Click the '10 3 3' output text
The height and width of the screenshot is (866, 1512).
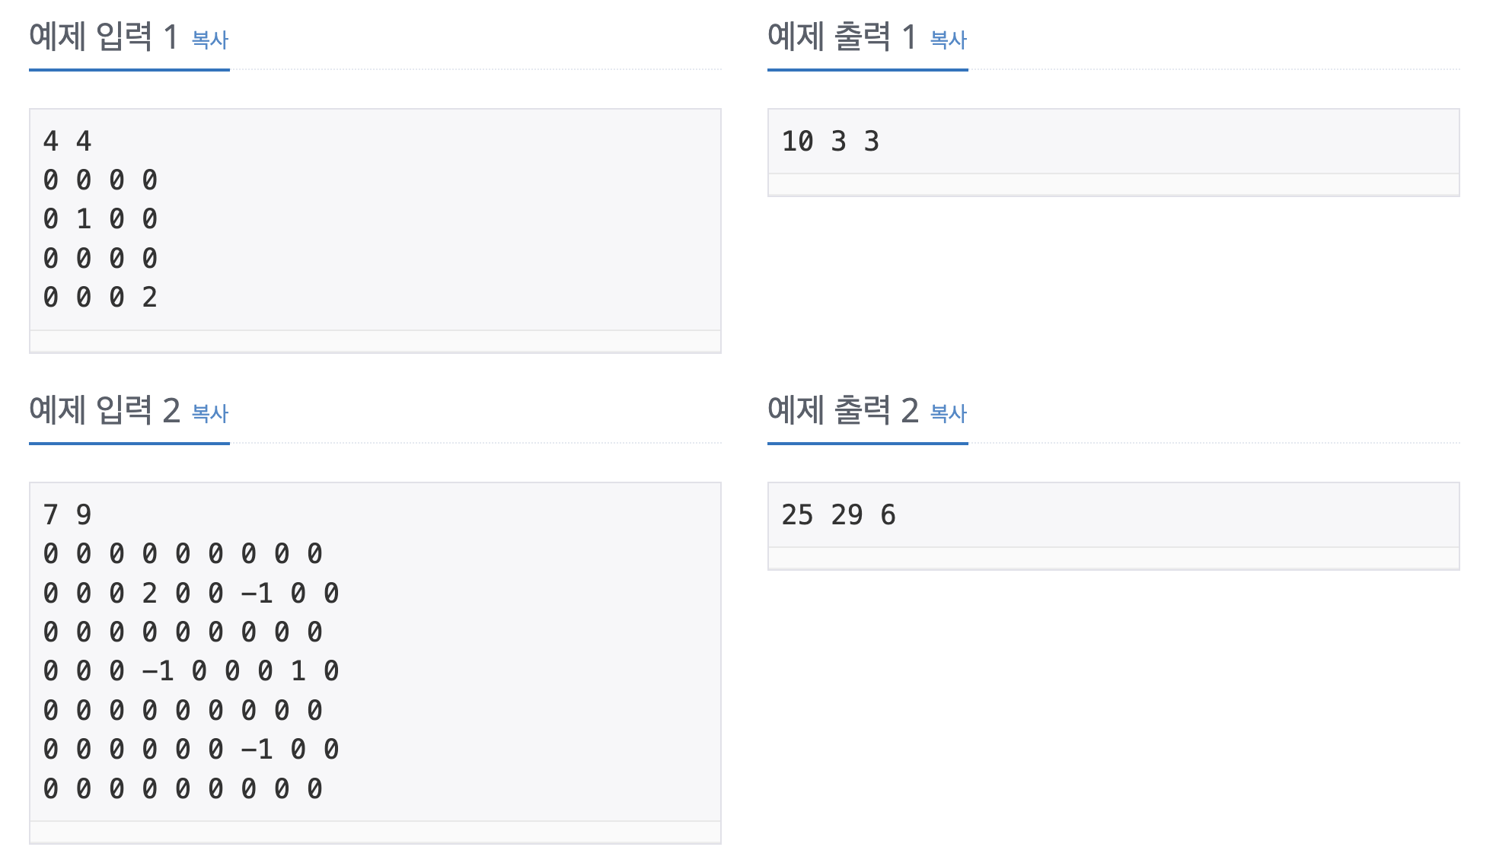[831, 142]
